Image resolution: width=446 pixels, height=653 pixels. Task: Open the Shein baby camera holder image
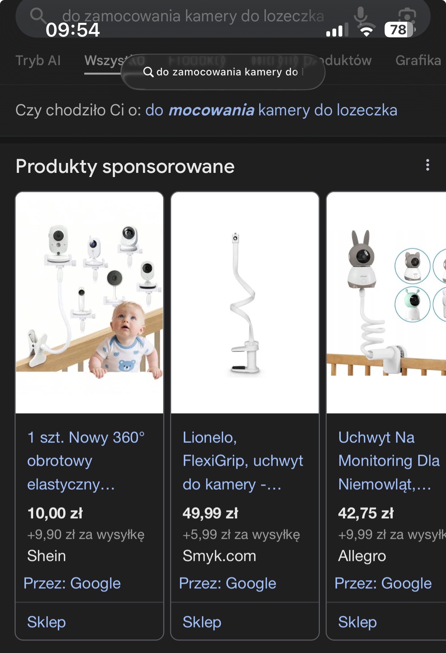[x=90, y=303]
